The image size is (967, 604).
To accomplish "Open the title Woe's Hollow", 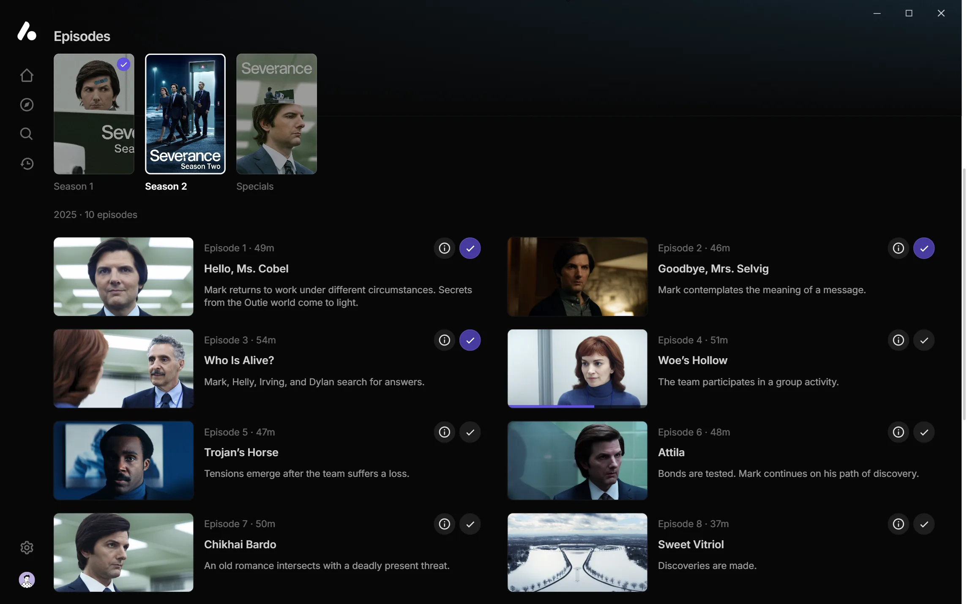I will click(692, 360).
